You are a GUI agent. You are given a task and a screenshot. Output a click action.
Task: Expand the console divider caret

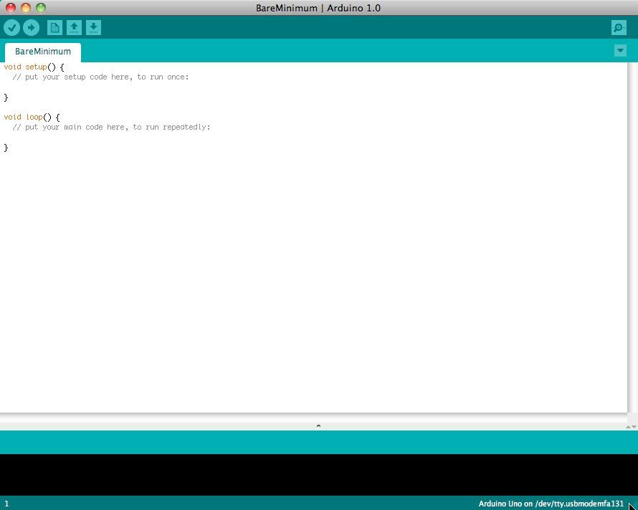[x=318, y=426]
